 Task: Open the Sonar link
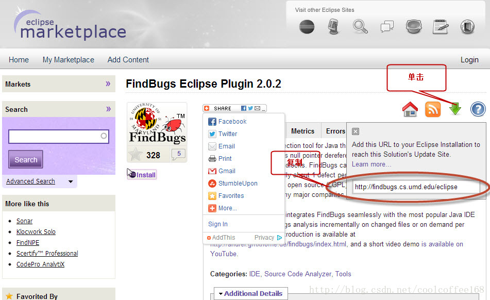(x=24, y=221)
